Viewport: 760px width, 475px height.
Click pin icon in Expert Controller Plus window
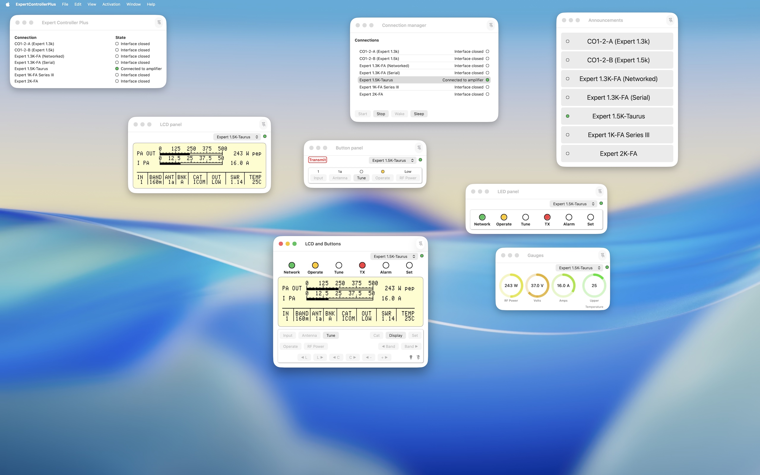pyautogui.click(x=159, y=23)
